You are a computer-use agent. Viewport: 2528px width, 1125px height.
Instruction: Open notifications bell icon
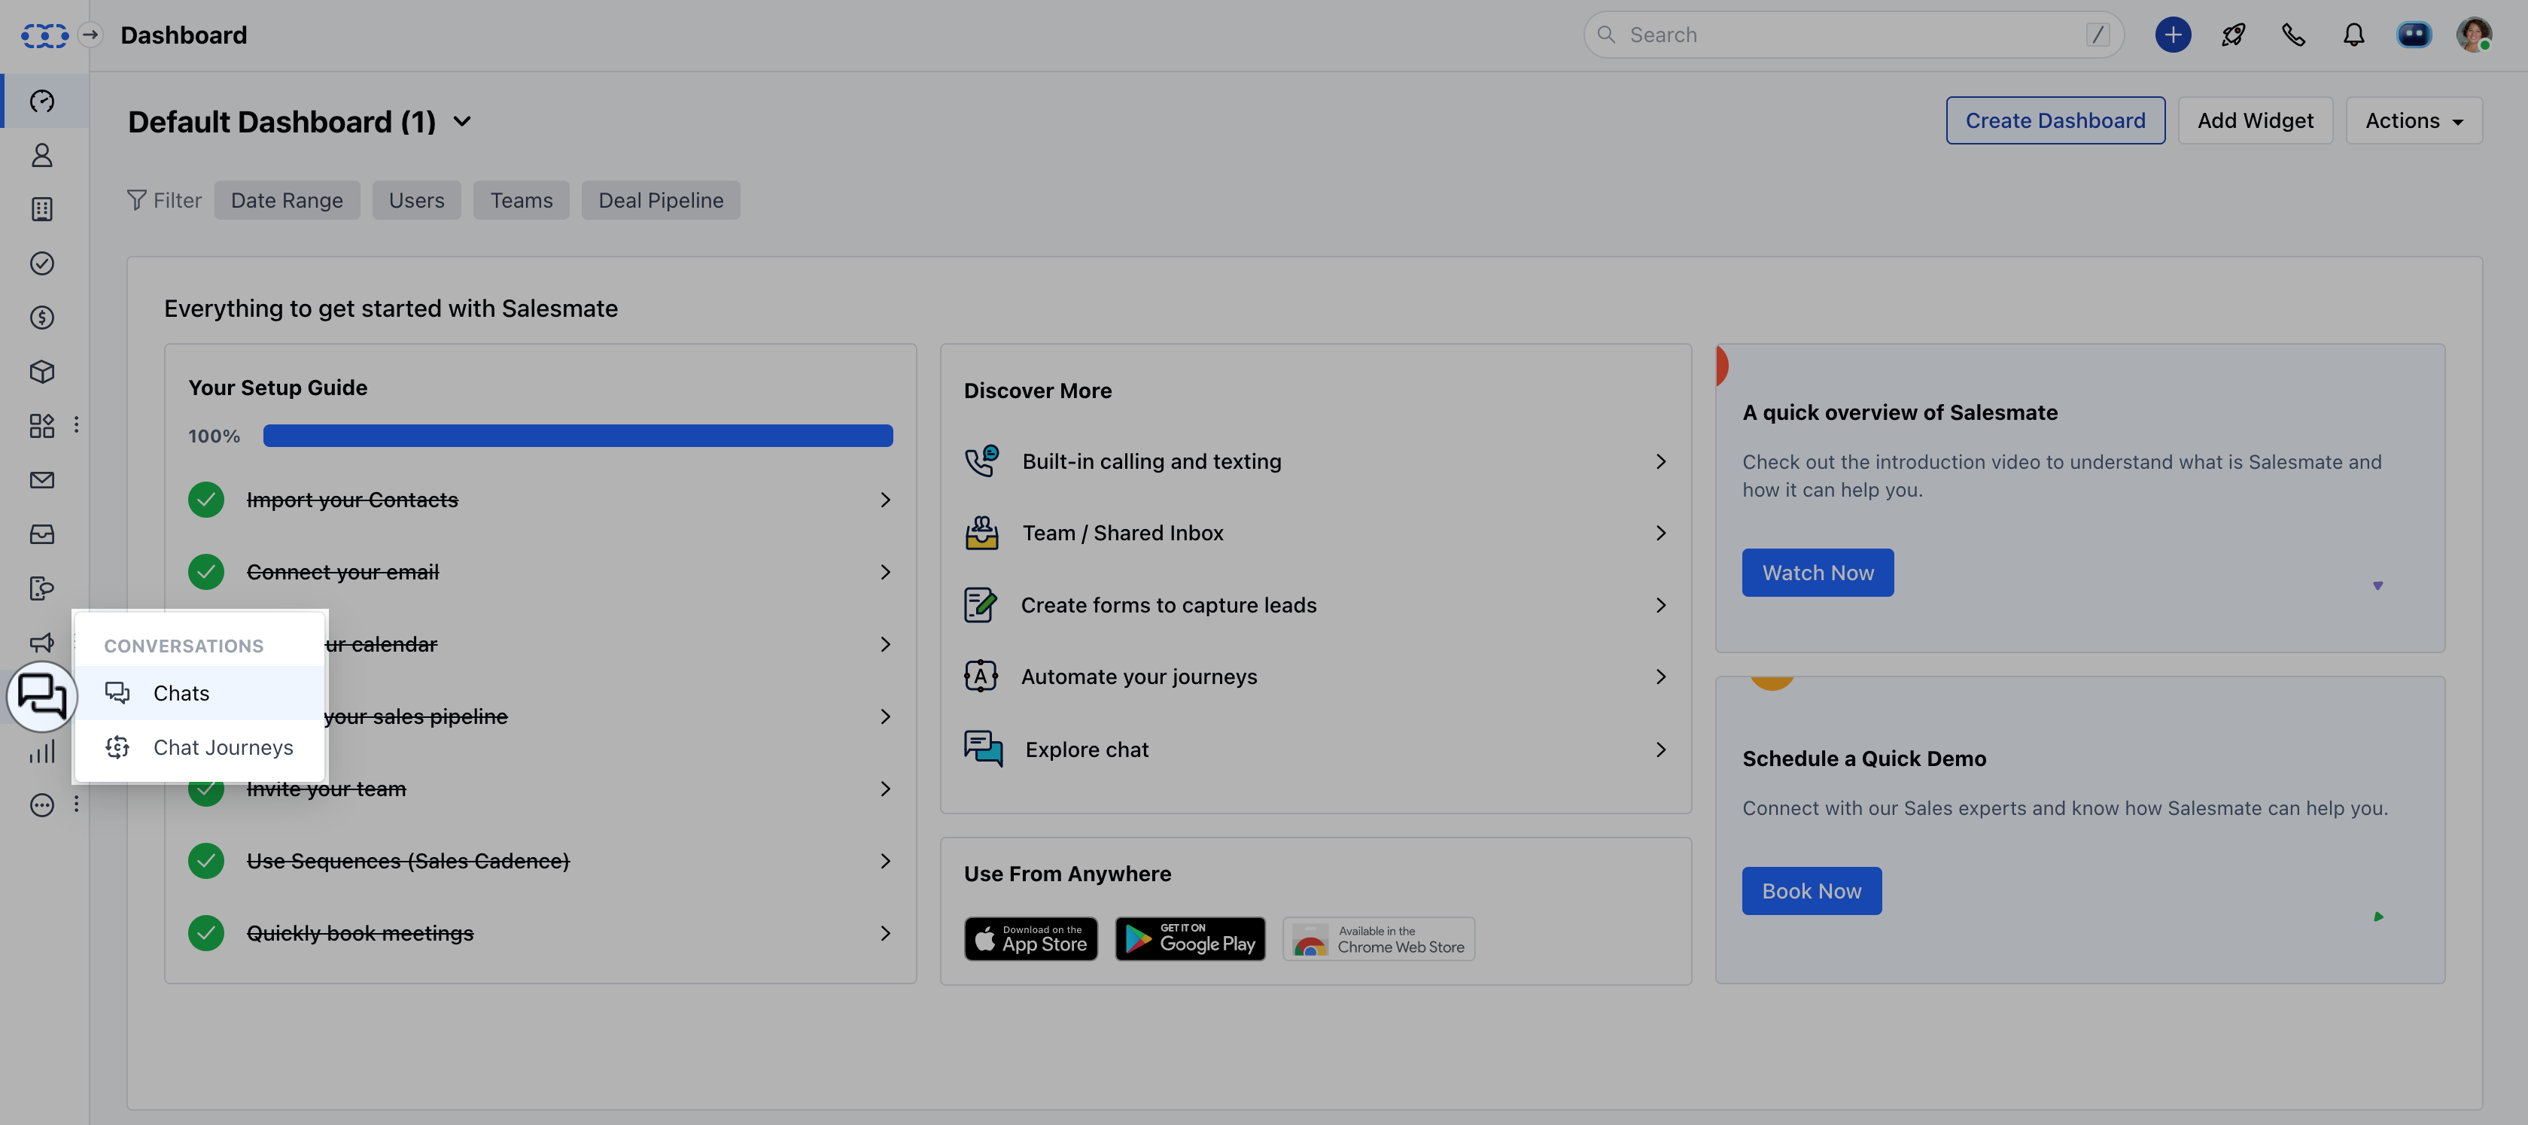point(2353,35)
